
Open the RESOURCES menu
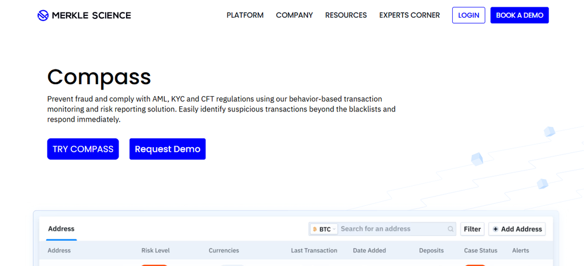(x=346, y=15)
